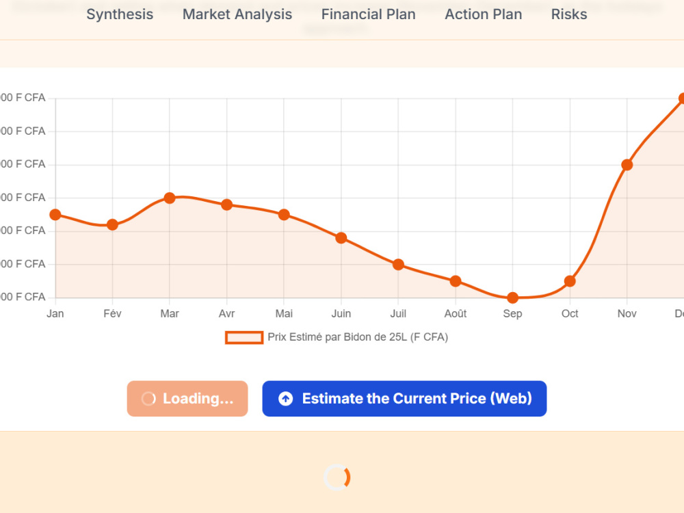Select the Mar peak data point
This screenshot has width=684, height=513.
point(170,198)
